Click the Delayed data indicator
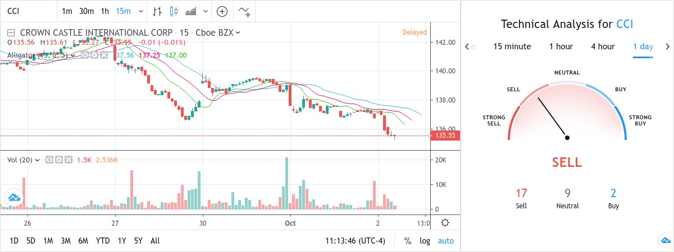 tap(415, 32)
